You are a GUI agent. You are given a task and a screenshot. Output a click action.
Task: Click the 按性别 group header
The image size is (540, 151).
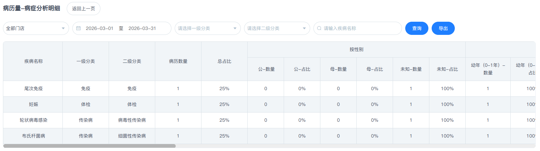coord(356,49)
